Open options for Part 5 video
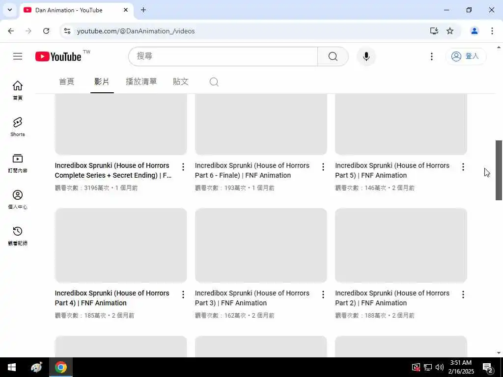The image size is (503, 377). (463, 167)
